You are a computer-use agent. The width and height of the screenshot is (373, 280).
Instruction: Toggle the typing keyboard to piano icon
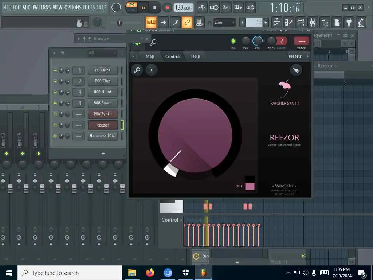point(151,23)
